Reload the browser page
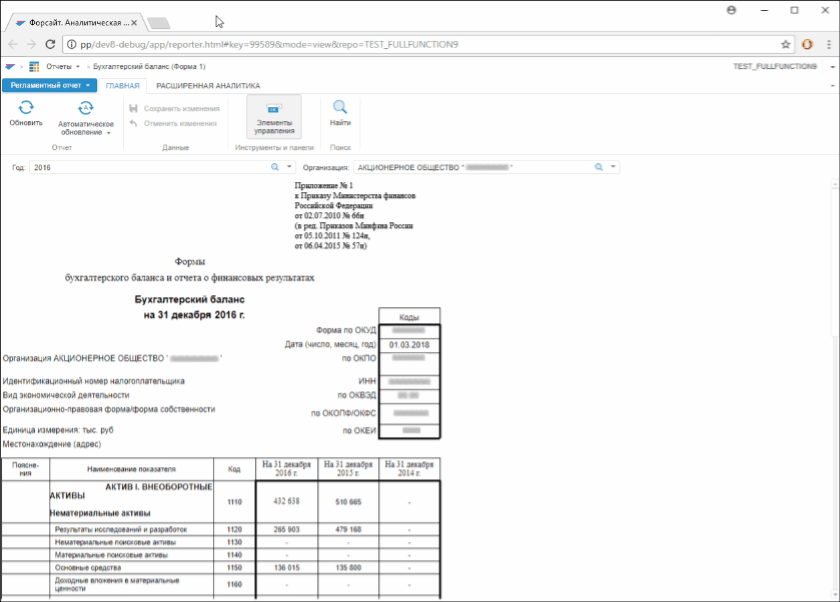Image resolution: width=840 pixels, height=602 pixels. point(50,44)
